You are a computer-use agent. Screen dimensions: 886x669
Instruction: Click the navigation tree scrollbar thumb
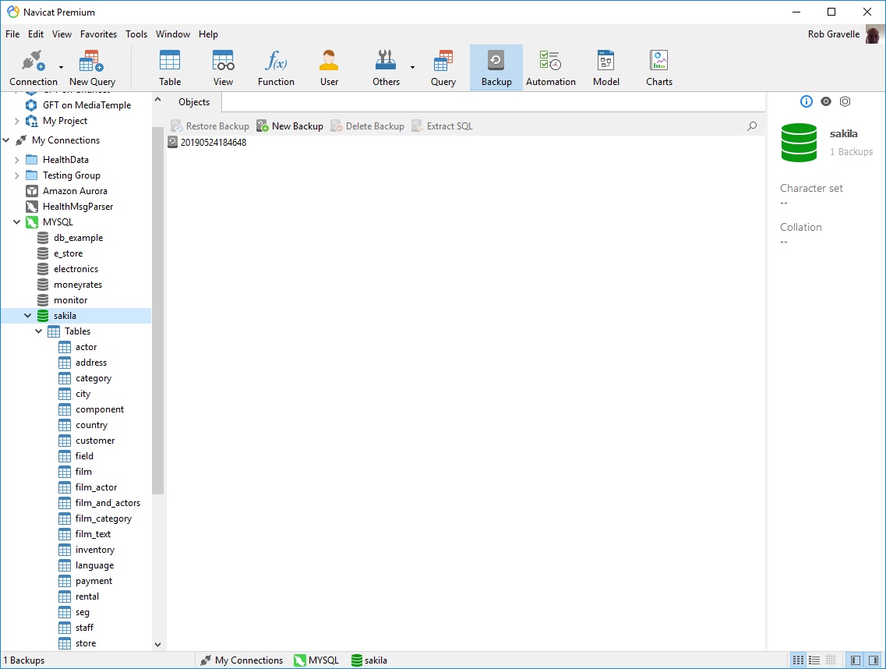click(157, 311)
